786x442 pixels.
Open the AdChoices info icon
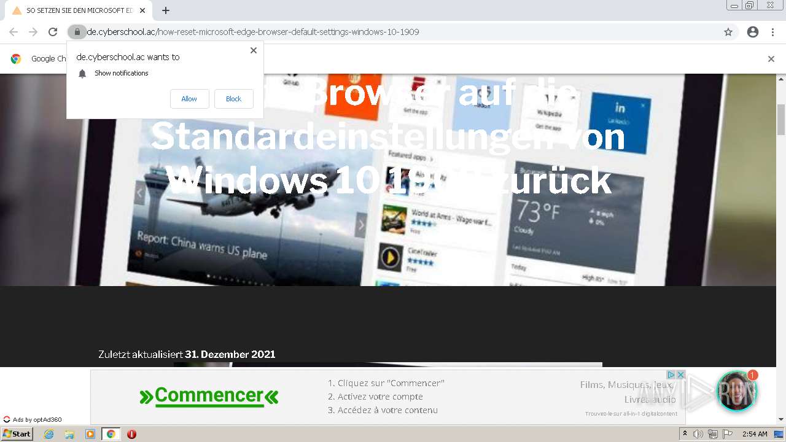pyautogui.click(x=671, y=374)
